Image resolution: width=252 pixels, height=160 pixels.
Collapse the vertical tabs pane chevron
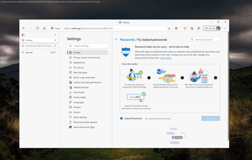pyautogui.click(x=55, y=35)
